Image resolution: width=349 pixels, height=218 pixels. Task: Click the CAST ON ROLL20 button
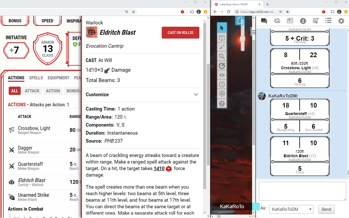coord(180,32)
